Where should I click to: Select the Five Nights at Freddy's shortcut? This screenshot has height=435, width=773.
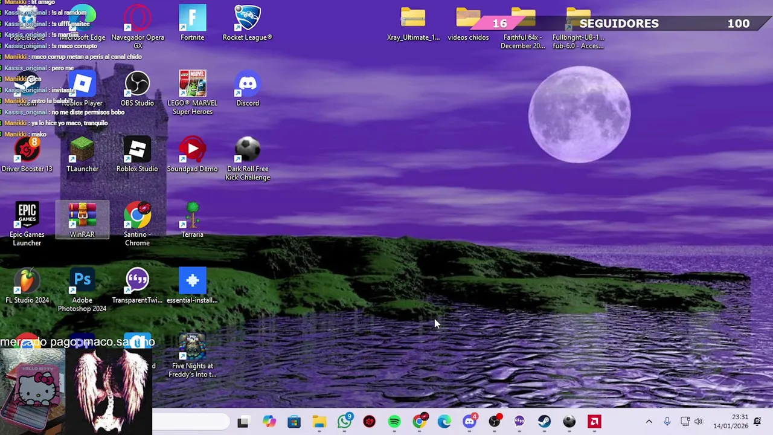192,356
